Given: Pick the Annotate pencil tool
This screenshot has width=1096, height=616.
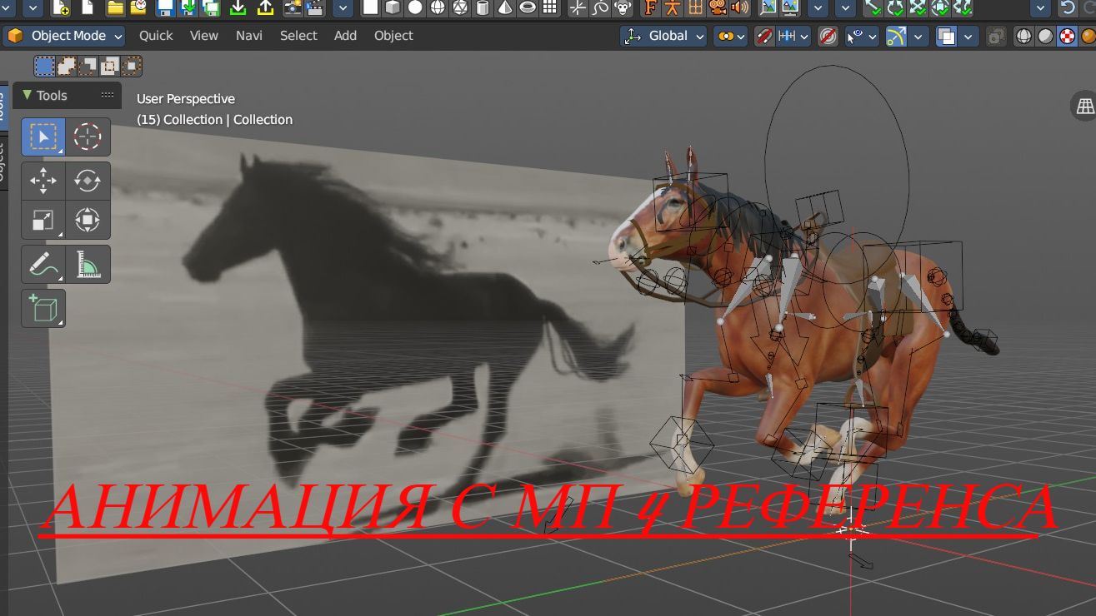Looking at the screenshot, I should pos(43,265).
